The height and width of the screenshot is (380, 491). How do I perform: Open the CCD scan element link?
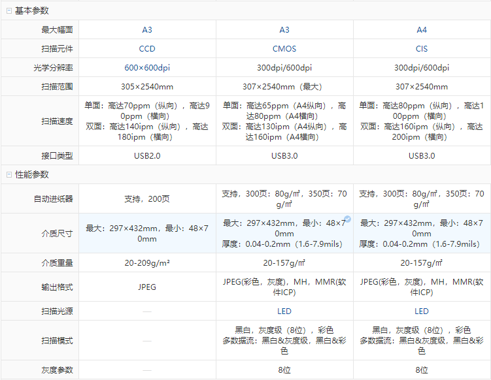coord(147,49)
